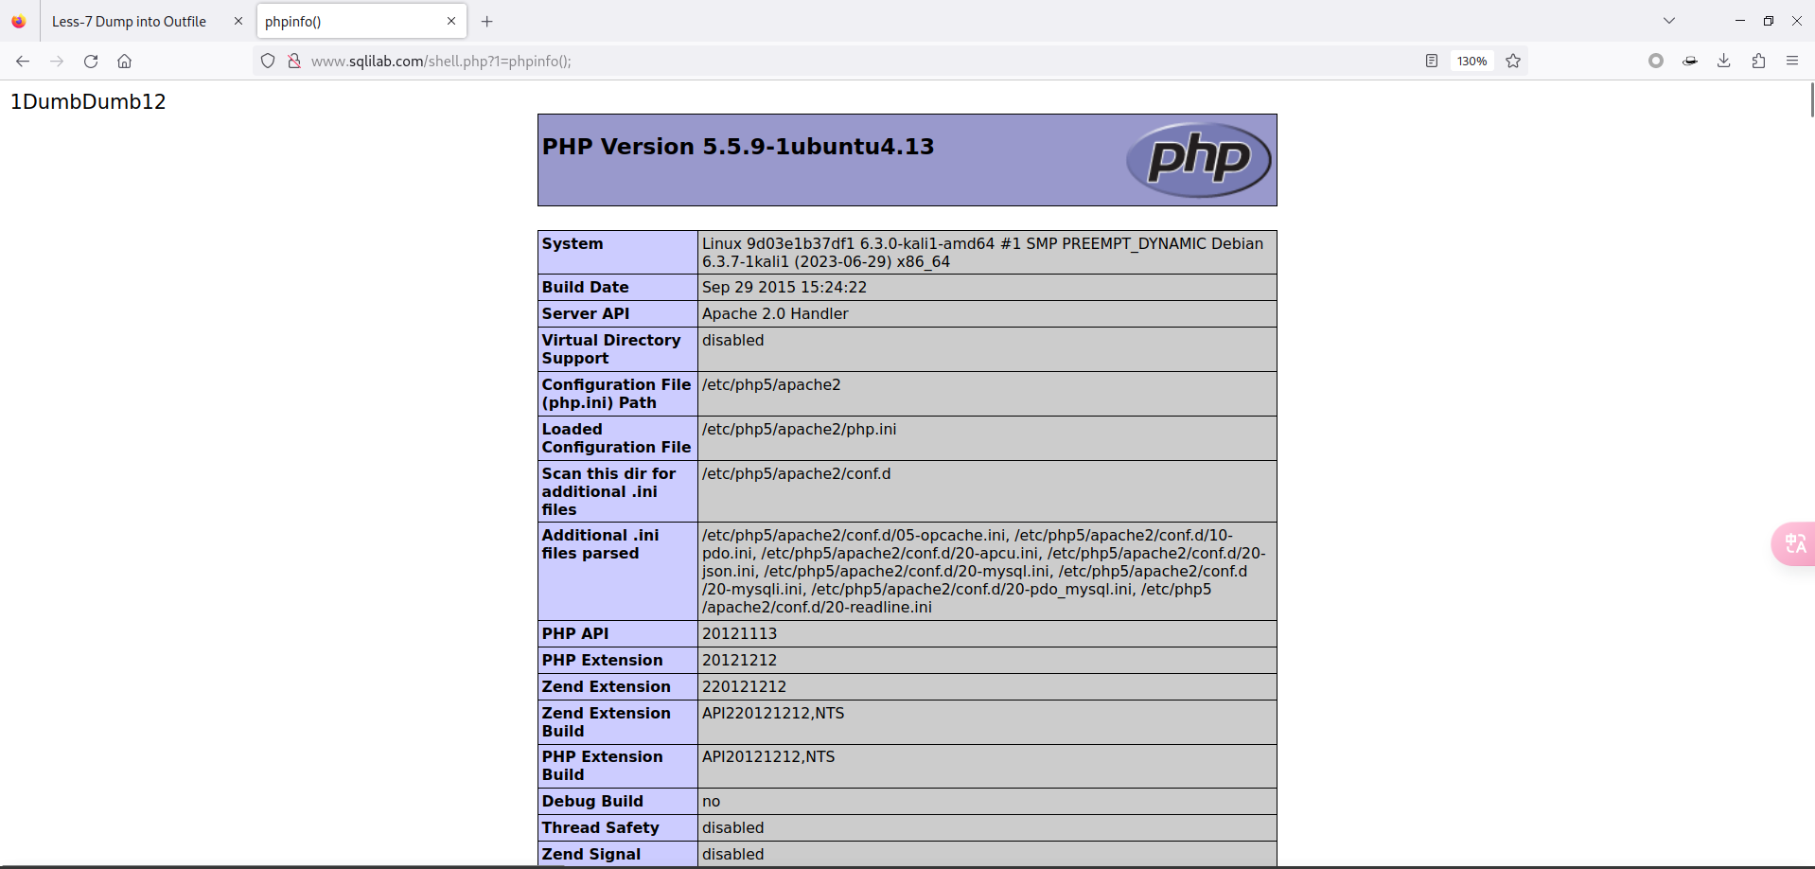Click the PHP logo image
Screen dimensions: 1815x869
click(1199, 159)
